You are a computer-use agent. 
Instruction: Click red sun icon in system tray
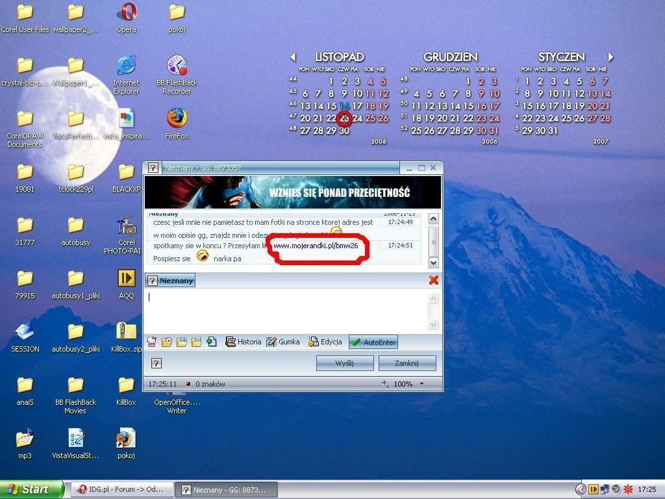(628, 490)
